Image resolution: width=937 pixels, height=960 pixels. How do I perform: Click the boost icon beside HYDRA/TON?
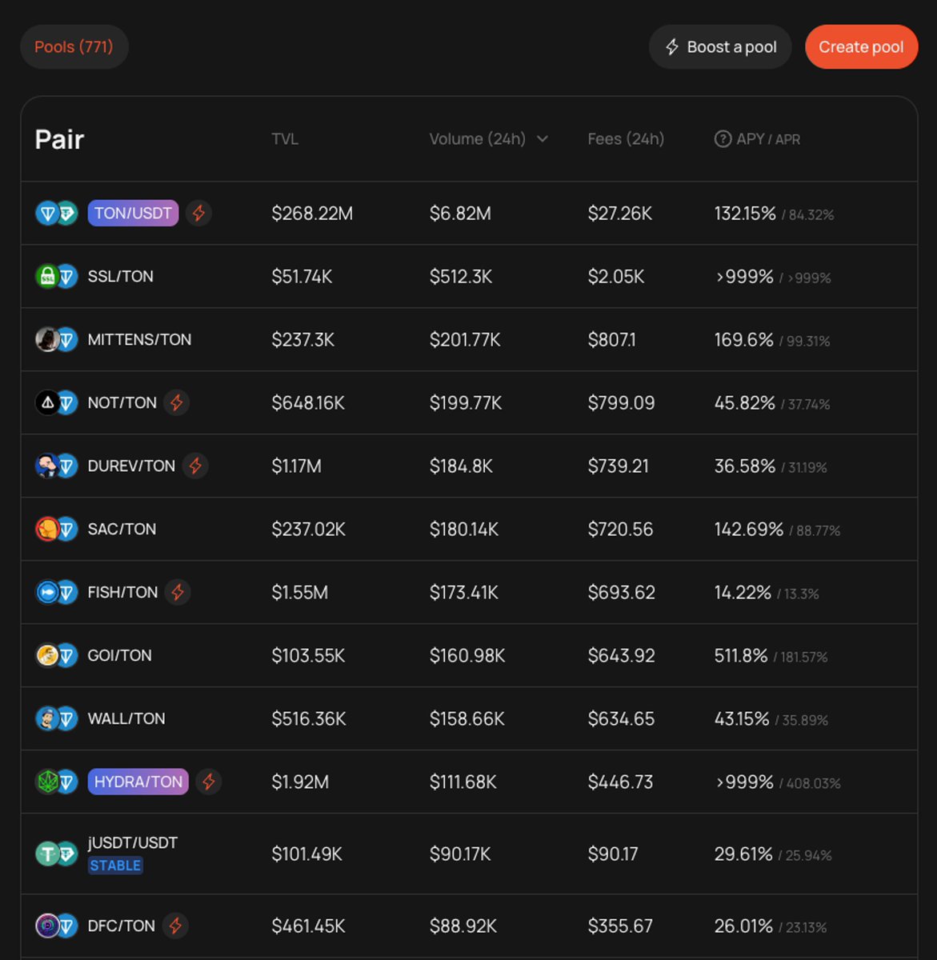coord(209,782)
